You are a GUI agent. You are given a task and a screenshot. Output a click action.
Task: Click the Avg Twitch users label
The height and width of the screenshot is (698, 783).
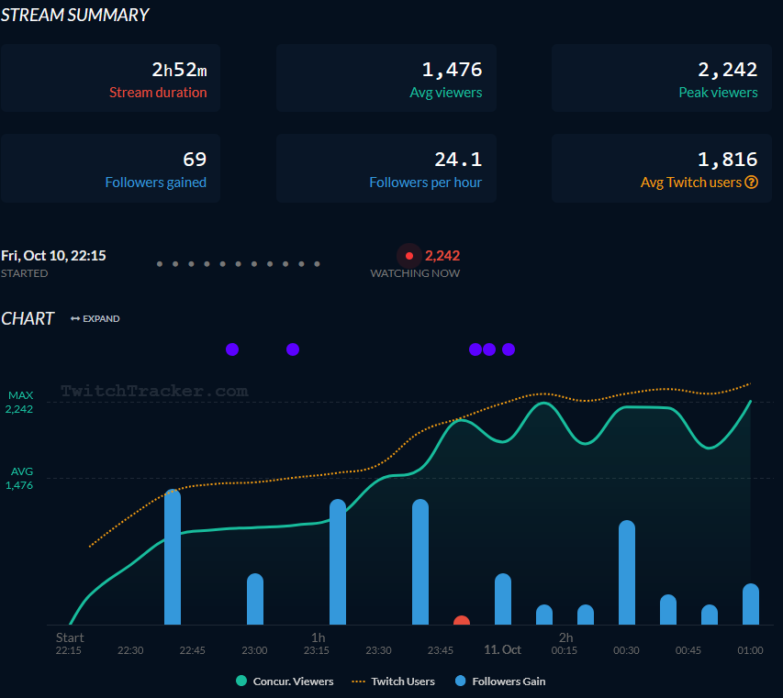pyautogui.click(x=691, y=183)
